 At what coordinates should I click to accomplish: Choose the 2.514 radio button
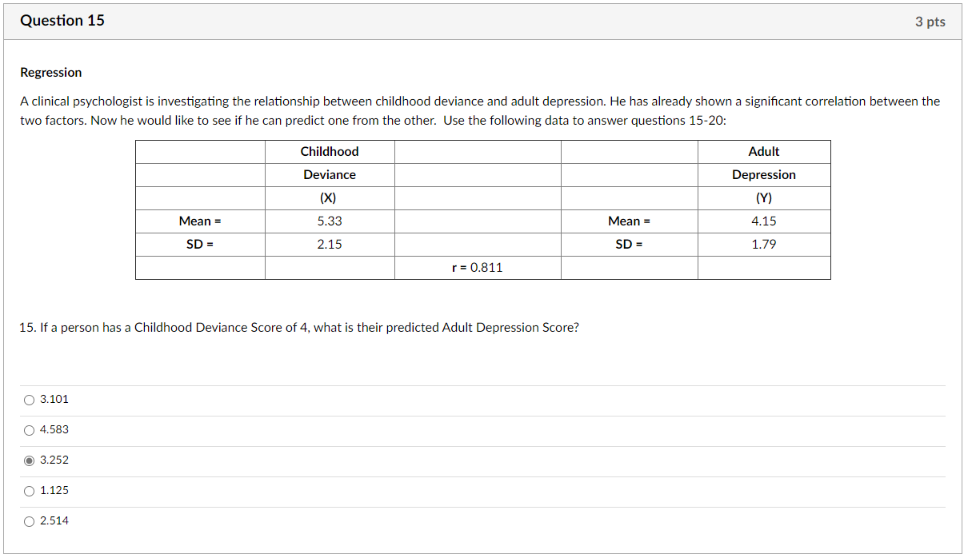click(x=30, y=520)
